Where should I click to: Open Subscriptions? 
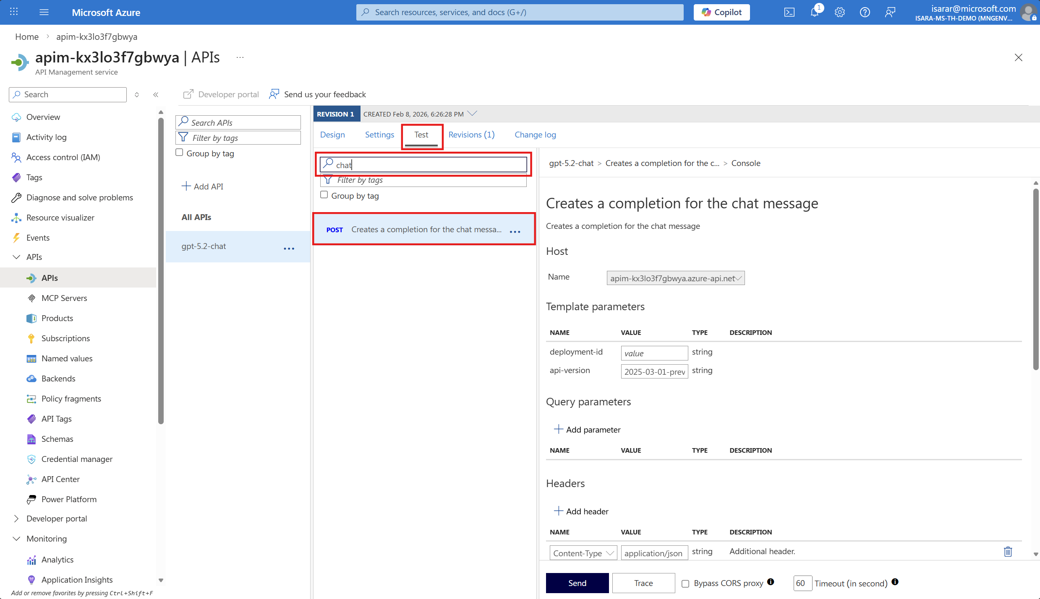(65, 338)
